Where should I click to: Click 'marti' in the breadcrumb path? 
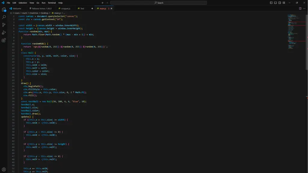(25, 13)
